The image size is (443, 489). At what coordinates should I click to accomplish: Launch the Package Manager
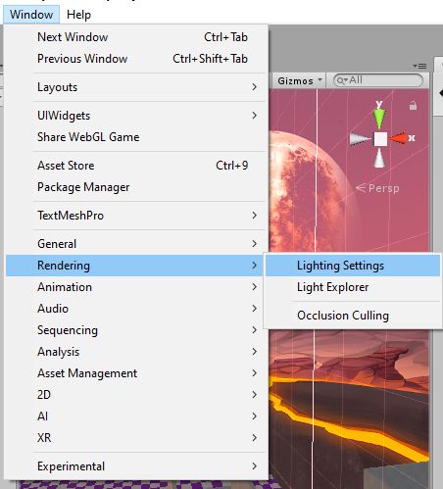[136, 187]
